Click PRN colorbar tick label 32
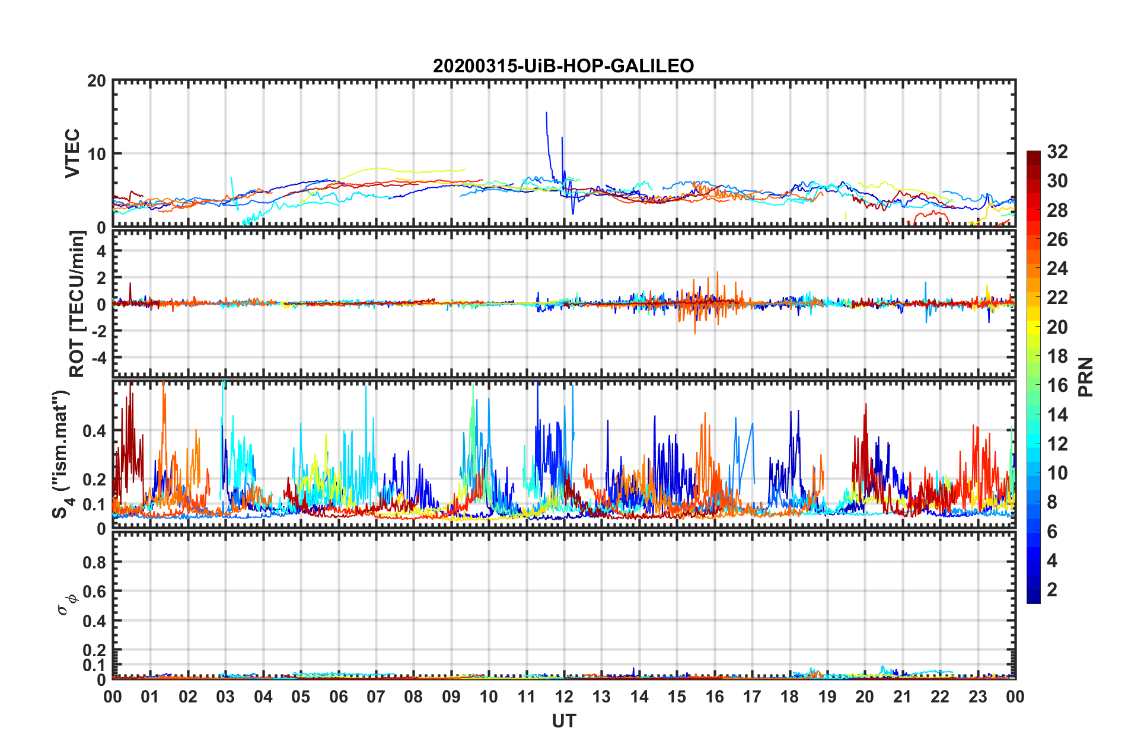 1057,152
